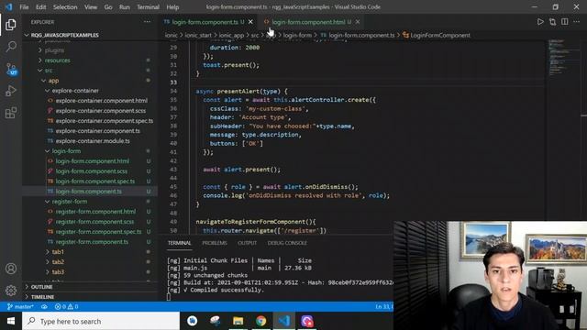Open Source Control view in activity bar

(x=11, y=69)
